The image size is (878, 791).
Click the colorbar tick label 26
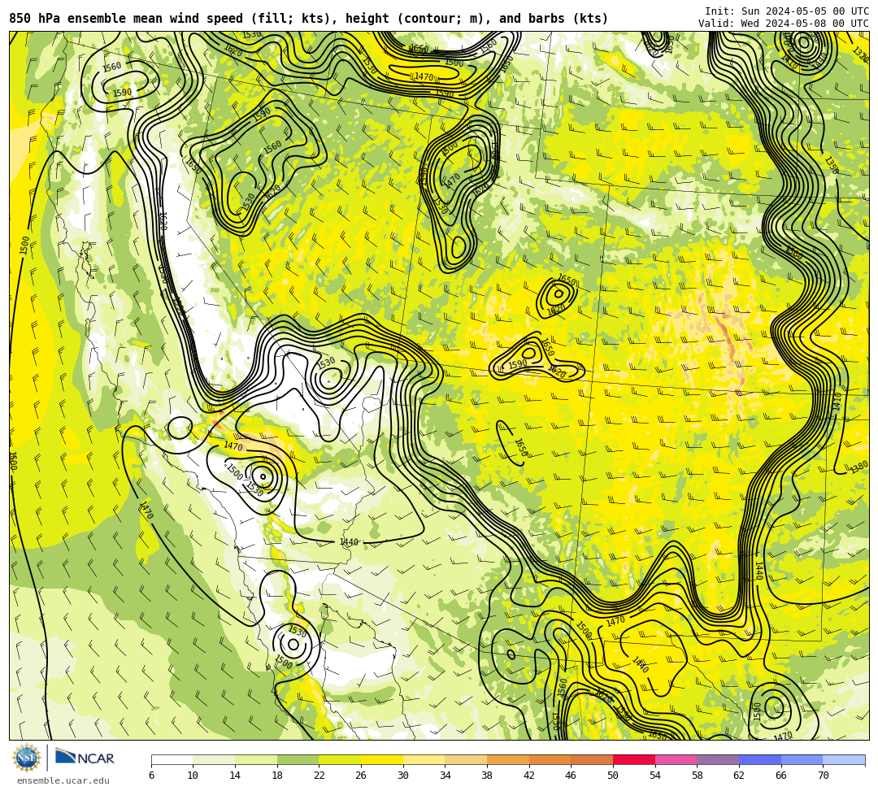(x=361, y=776)
